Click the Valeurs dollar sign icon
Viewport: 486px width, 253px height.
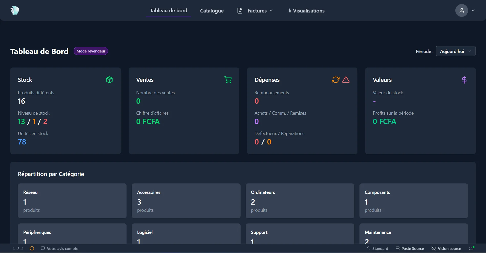pyautogui.click(x=464, y=80)
